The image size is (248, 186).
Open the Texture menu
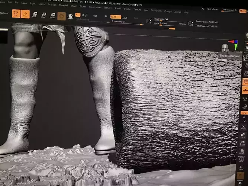137,10
